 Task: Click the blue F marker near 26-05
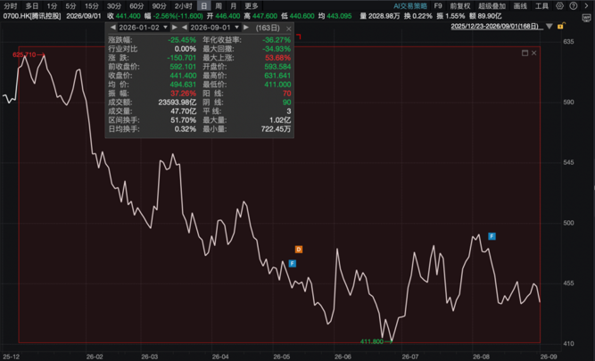pyautogui.click(x=293, y=263)
